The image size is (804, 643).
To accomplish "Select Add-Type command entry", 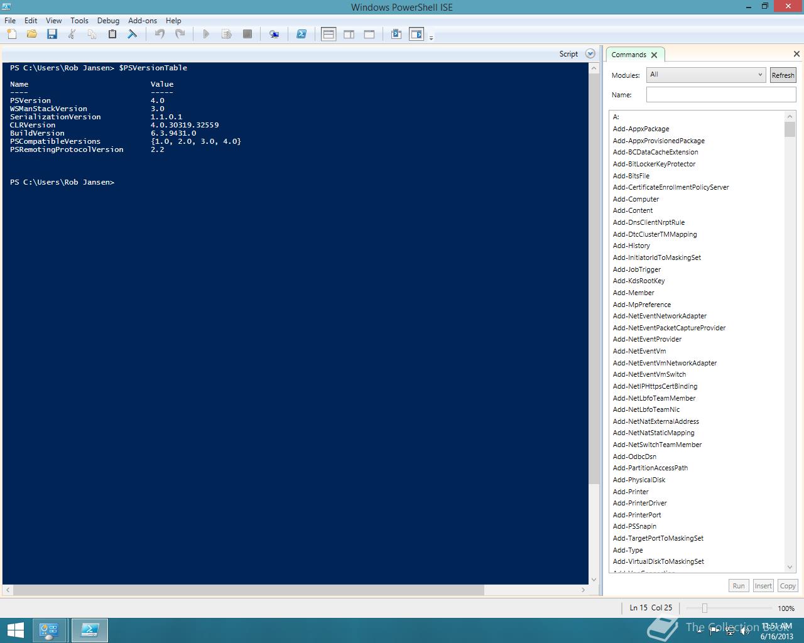I will click(x=627, y=550).
